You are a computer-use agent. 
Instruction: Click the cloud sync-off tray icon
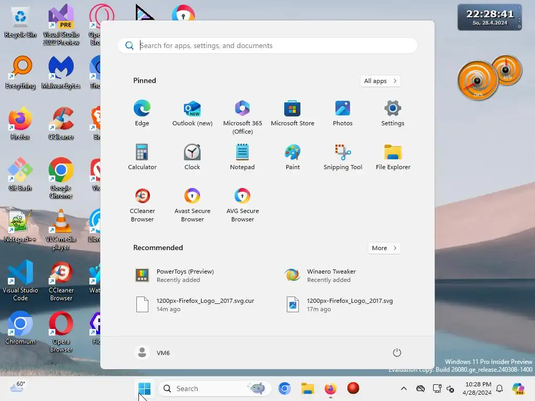(421, 388)
